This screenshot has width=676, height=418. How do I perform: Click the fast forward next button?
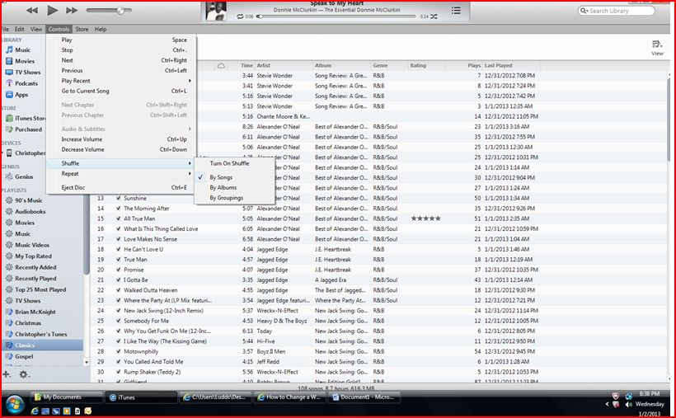(72, 11)
